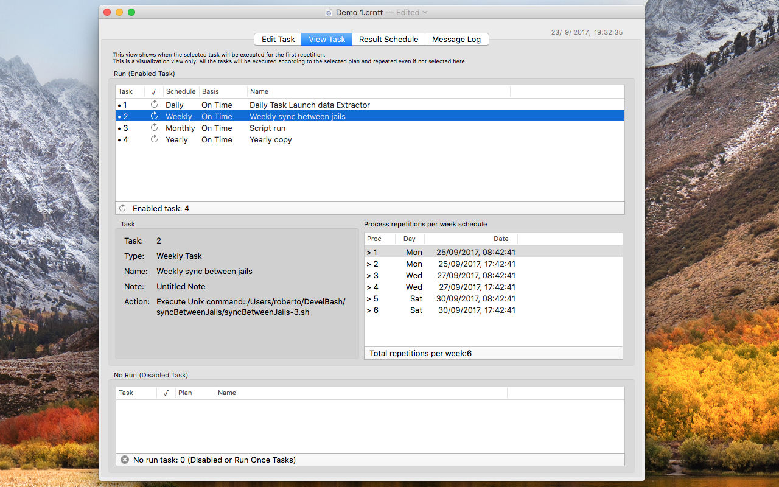Click repeat icon on Weekly task row
779x487 pixels.
[x=154, y=116]
